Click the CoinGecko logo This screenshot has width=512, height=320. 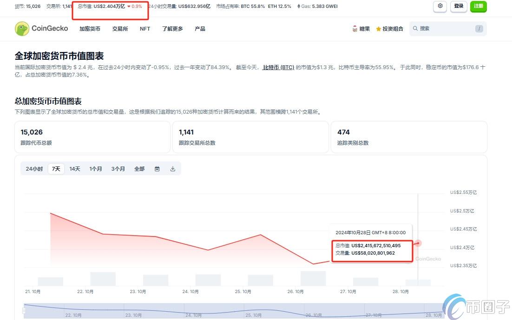coord(41,28)
